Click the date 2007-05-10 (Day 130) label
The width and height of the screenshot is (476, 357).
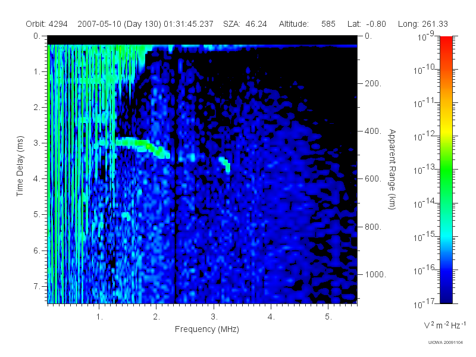point(120,24)
